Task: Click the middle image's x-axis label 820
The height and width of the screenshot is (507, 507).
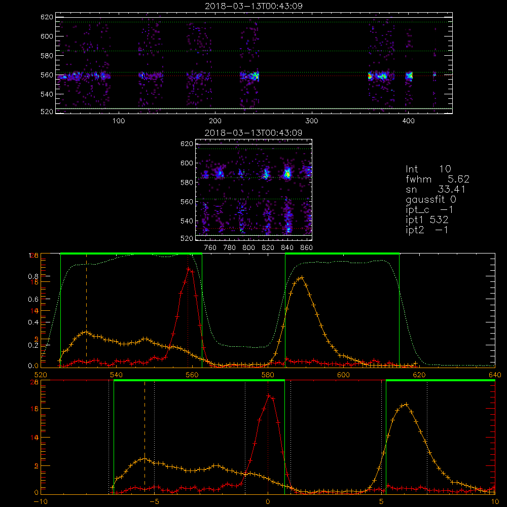Action: pos(268,248)
